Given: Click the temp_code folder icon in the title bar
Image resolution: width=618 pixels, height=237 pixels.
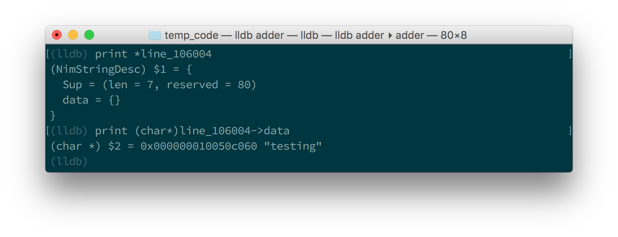Looking at the screenshot, I should (155, 35).
